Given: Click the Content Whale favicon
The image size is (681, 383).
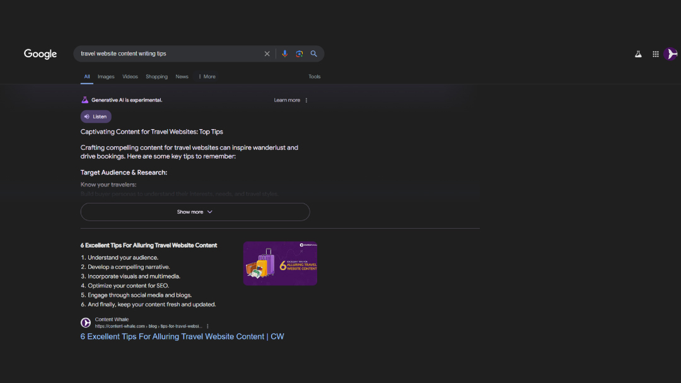Looking at the screenshot, I should coord(86,323).
